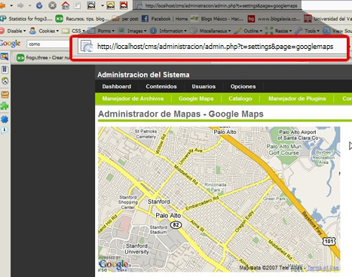The image size is (352, 277).
Task: Open the Recursos, tips, blog bookmark
Action: (x=82, y=19)
